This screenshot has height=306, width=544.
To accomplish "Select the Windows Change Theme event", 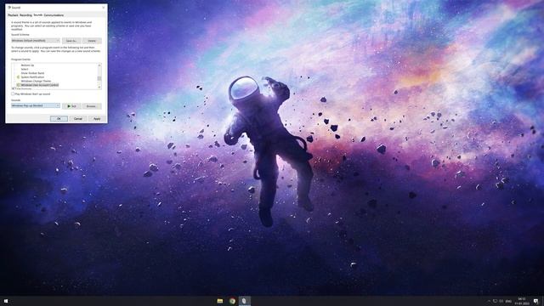I will coord(36,82).
